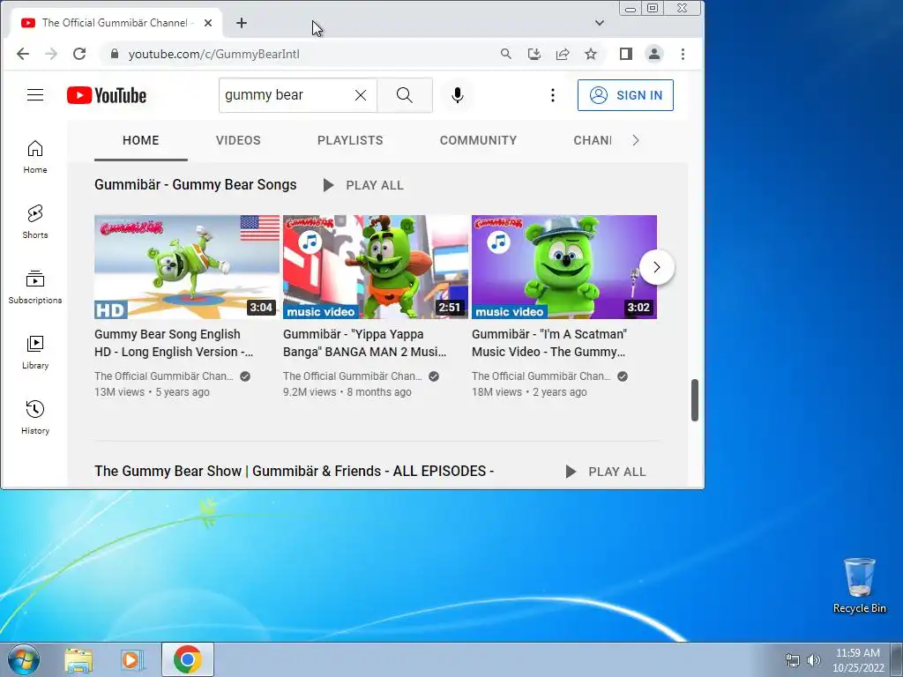Go to Home in the sidebar

pos(35,157)
